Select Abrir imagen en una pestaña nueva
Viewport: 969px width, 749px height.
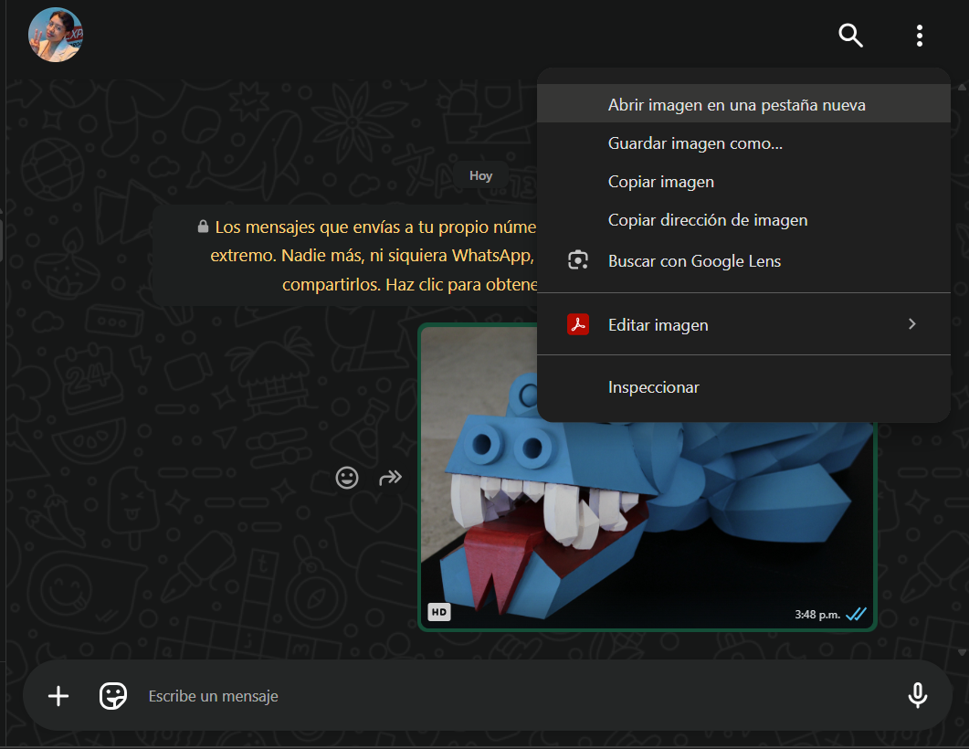[736, 105]
